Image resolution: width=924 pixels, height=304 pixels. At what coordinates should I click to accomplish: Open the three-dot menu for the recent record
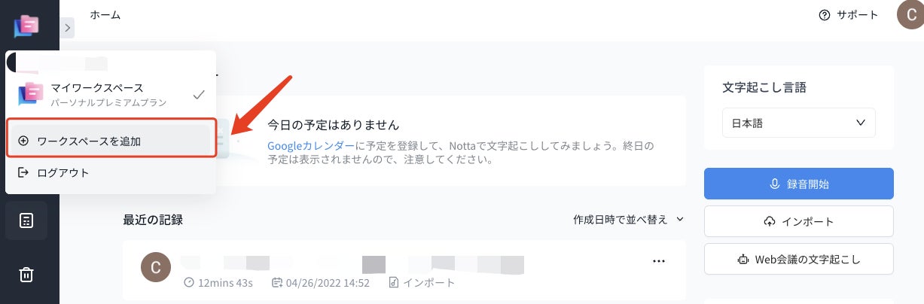click(659, 261)
